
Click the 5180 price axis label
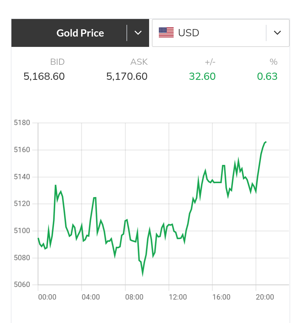coord(22,123)
